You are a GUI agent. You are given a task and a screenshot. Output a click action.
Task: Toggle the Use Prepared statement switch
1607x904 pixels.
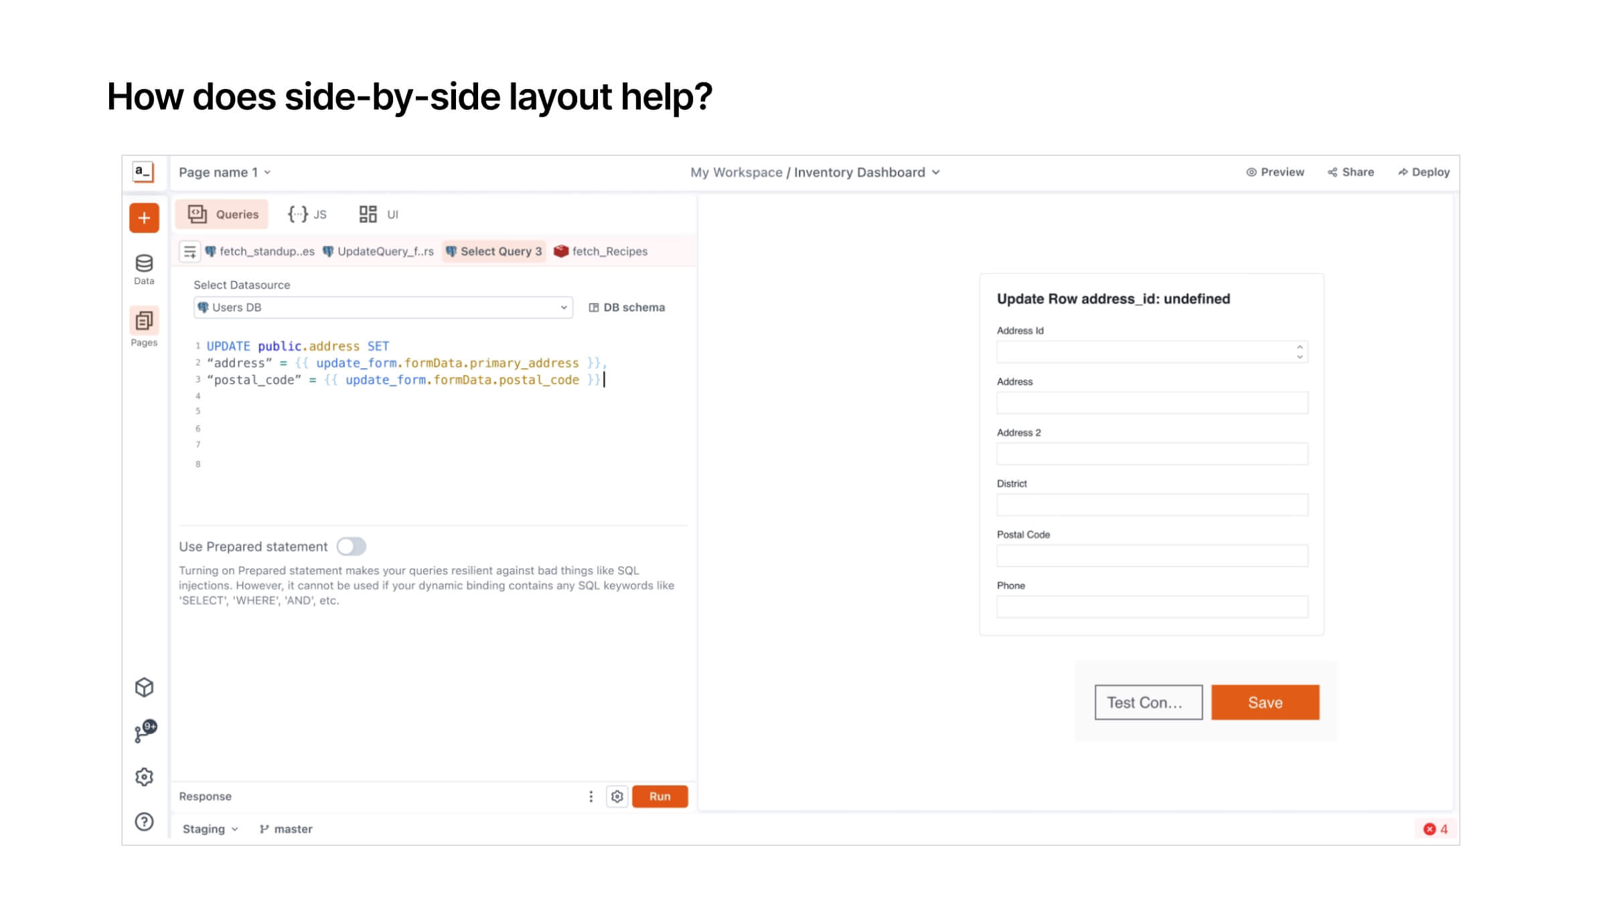tap(352, 546)
